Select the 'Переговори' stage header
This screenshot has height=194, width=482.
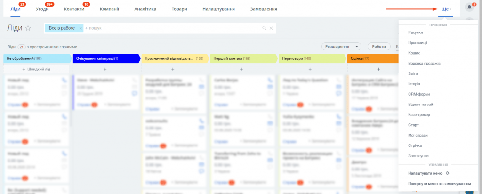(312, 58)
